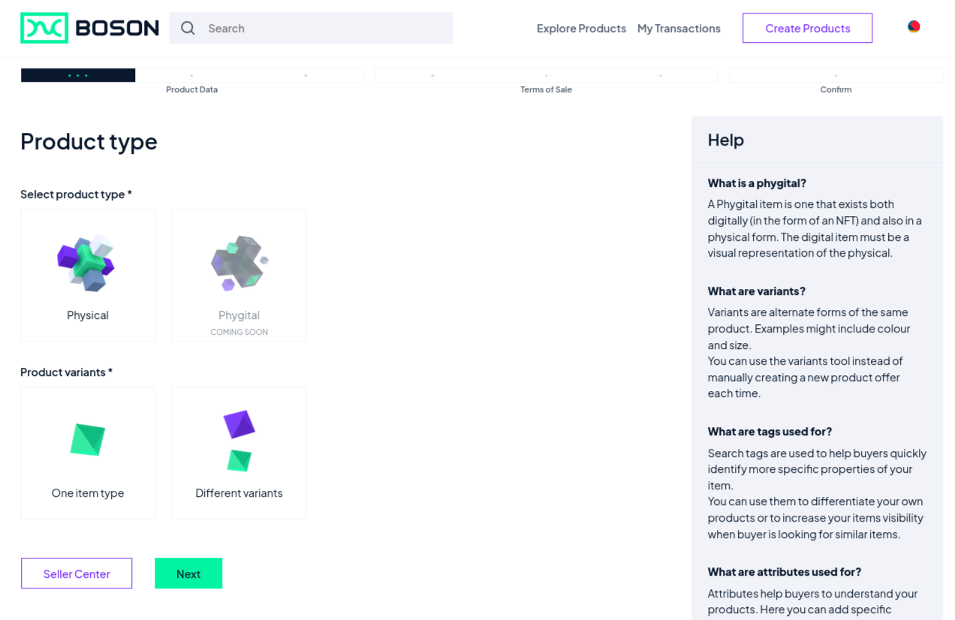Image resolution: width=955 pixels, height=620 pixels.
Task: Focus the Search input field
Action: [x=323, y=29]
